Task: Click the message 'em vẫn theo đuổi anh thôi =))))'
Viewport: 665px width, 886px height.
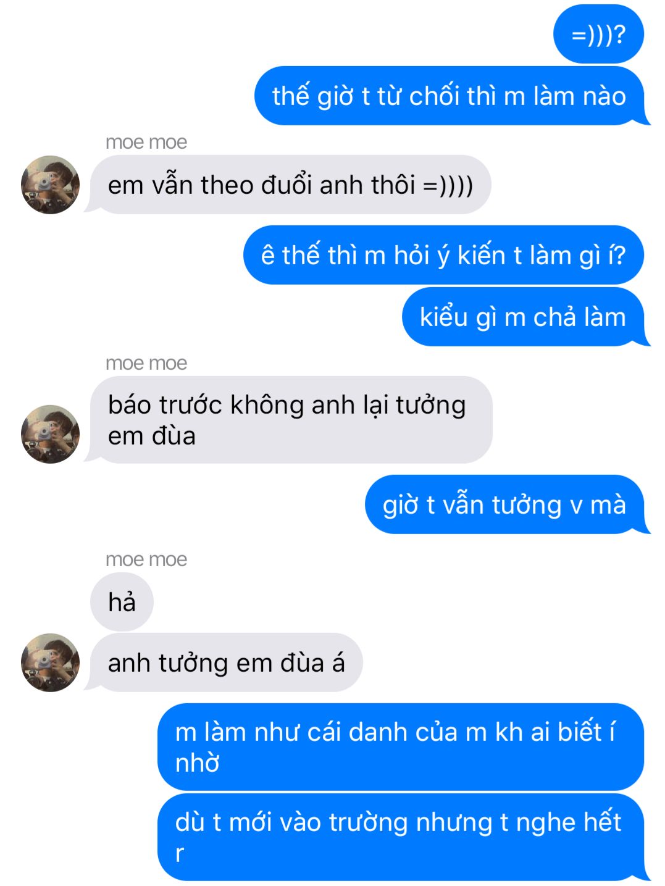Action: (290, 185)
